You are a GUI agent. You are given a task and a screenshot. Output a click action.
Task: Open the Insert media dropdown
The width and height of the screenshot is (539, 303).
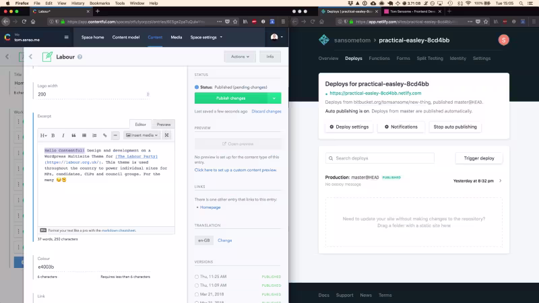(x=141, y=135)
